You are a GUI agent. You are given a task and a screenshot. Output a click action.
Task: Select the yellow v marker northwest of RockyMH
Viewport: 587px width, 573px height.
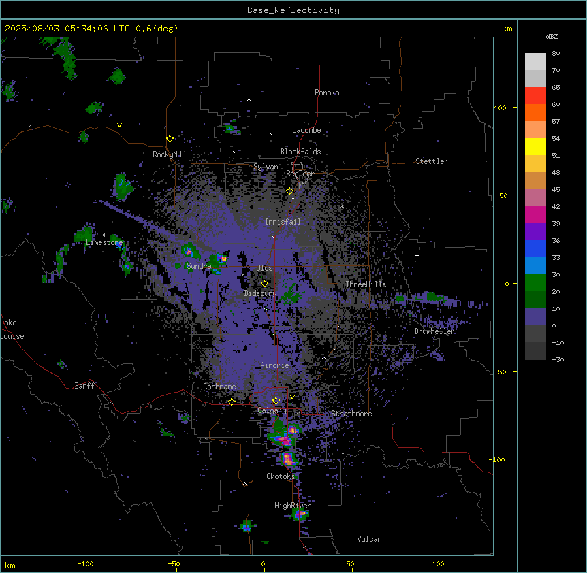click(119, 125)
